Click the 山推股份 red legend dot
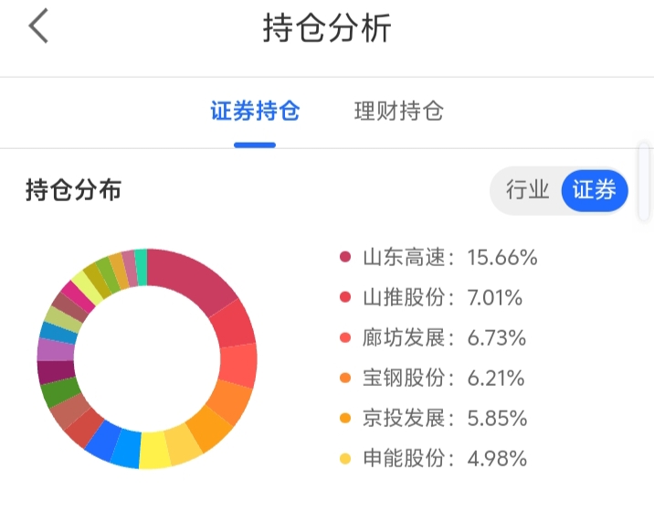The height and width of the screenshot is (523, 654). [345, 297]
